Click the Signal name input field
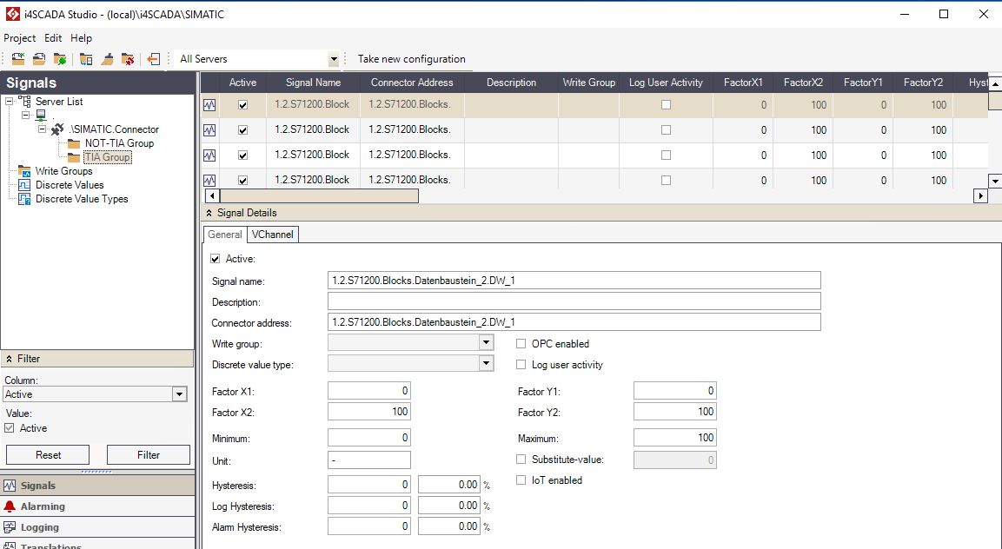Viewport: 1002px width, 549px height. pos(574,280)
